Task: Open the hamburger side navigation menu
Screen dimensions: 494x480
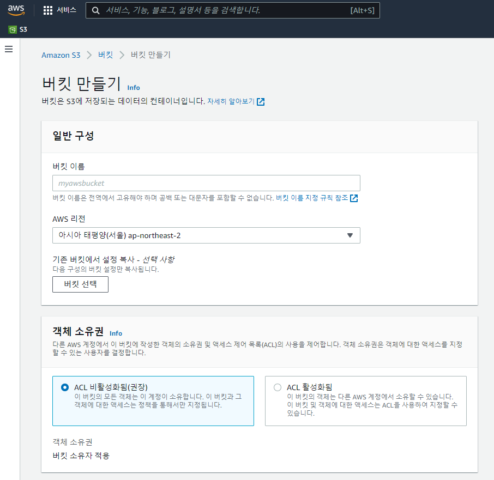Action: 9,49
